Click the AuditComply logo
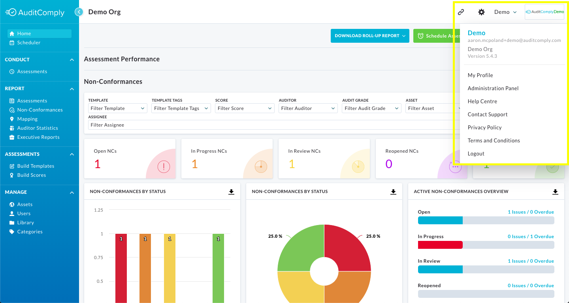Viewport: 569px width, 303px height. [35, 13]
